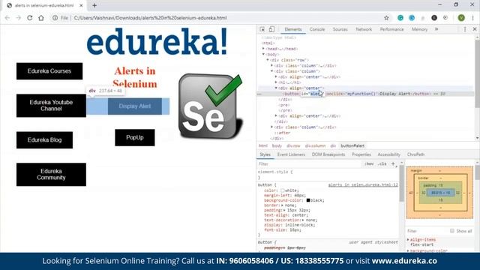Image resolution: width=480 pixels, height=270 pixels.
Task: Select button#alert in the breadcrumb
Action: (352, 145)
